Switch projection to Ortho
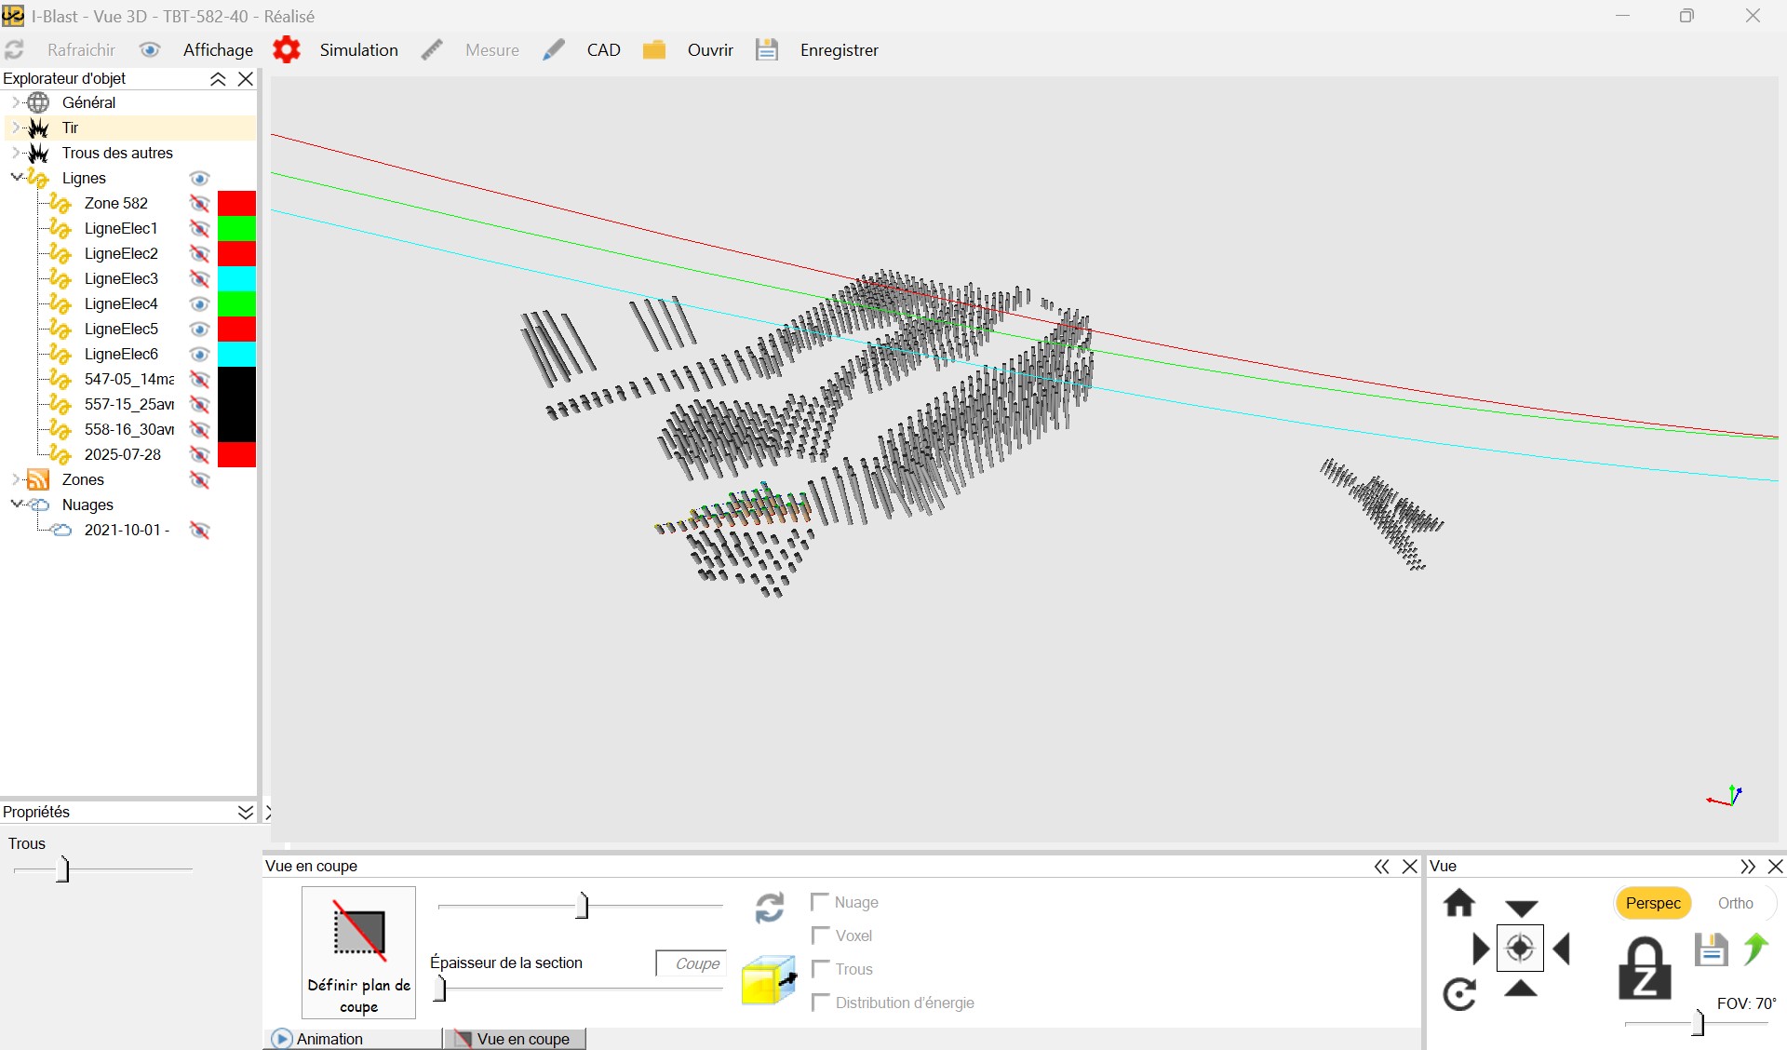Image resolution: width=1787 pixels, height=1050 pixels. [1736, 902]
